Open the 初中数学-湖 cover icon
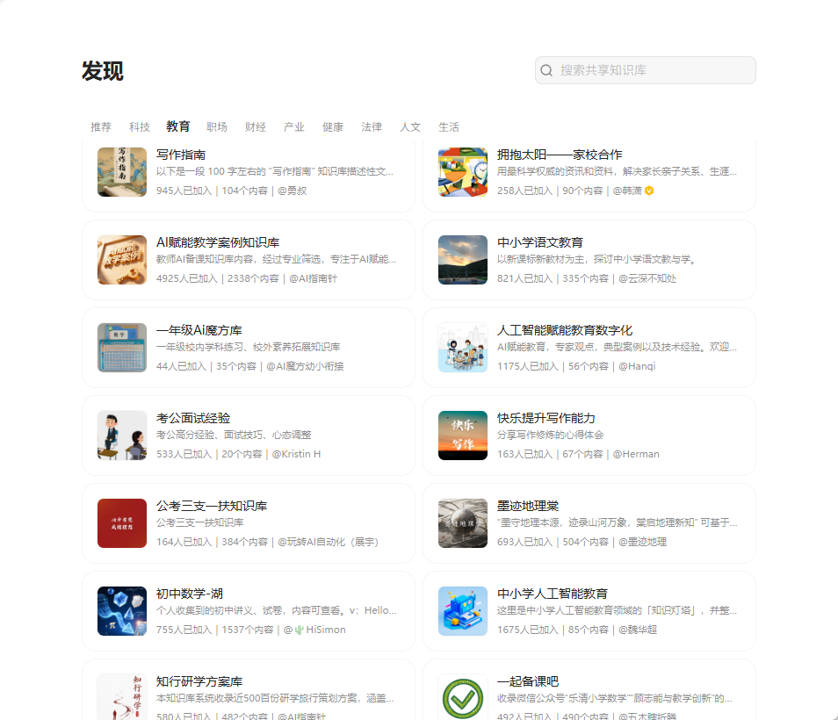Screen dimensions: 838x720 [122, 611]
